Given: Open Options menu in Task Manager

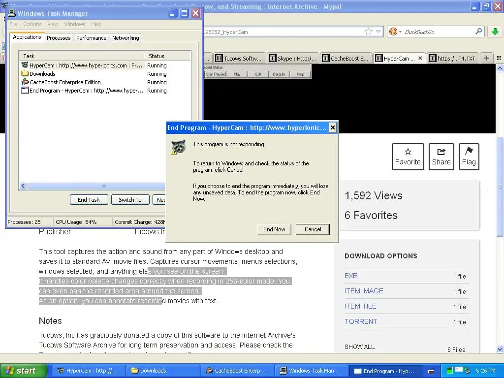Looking at the screenshot, I should [x=32, y=24].
